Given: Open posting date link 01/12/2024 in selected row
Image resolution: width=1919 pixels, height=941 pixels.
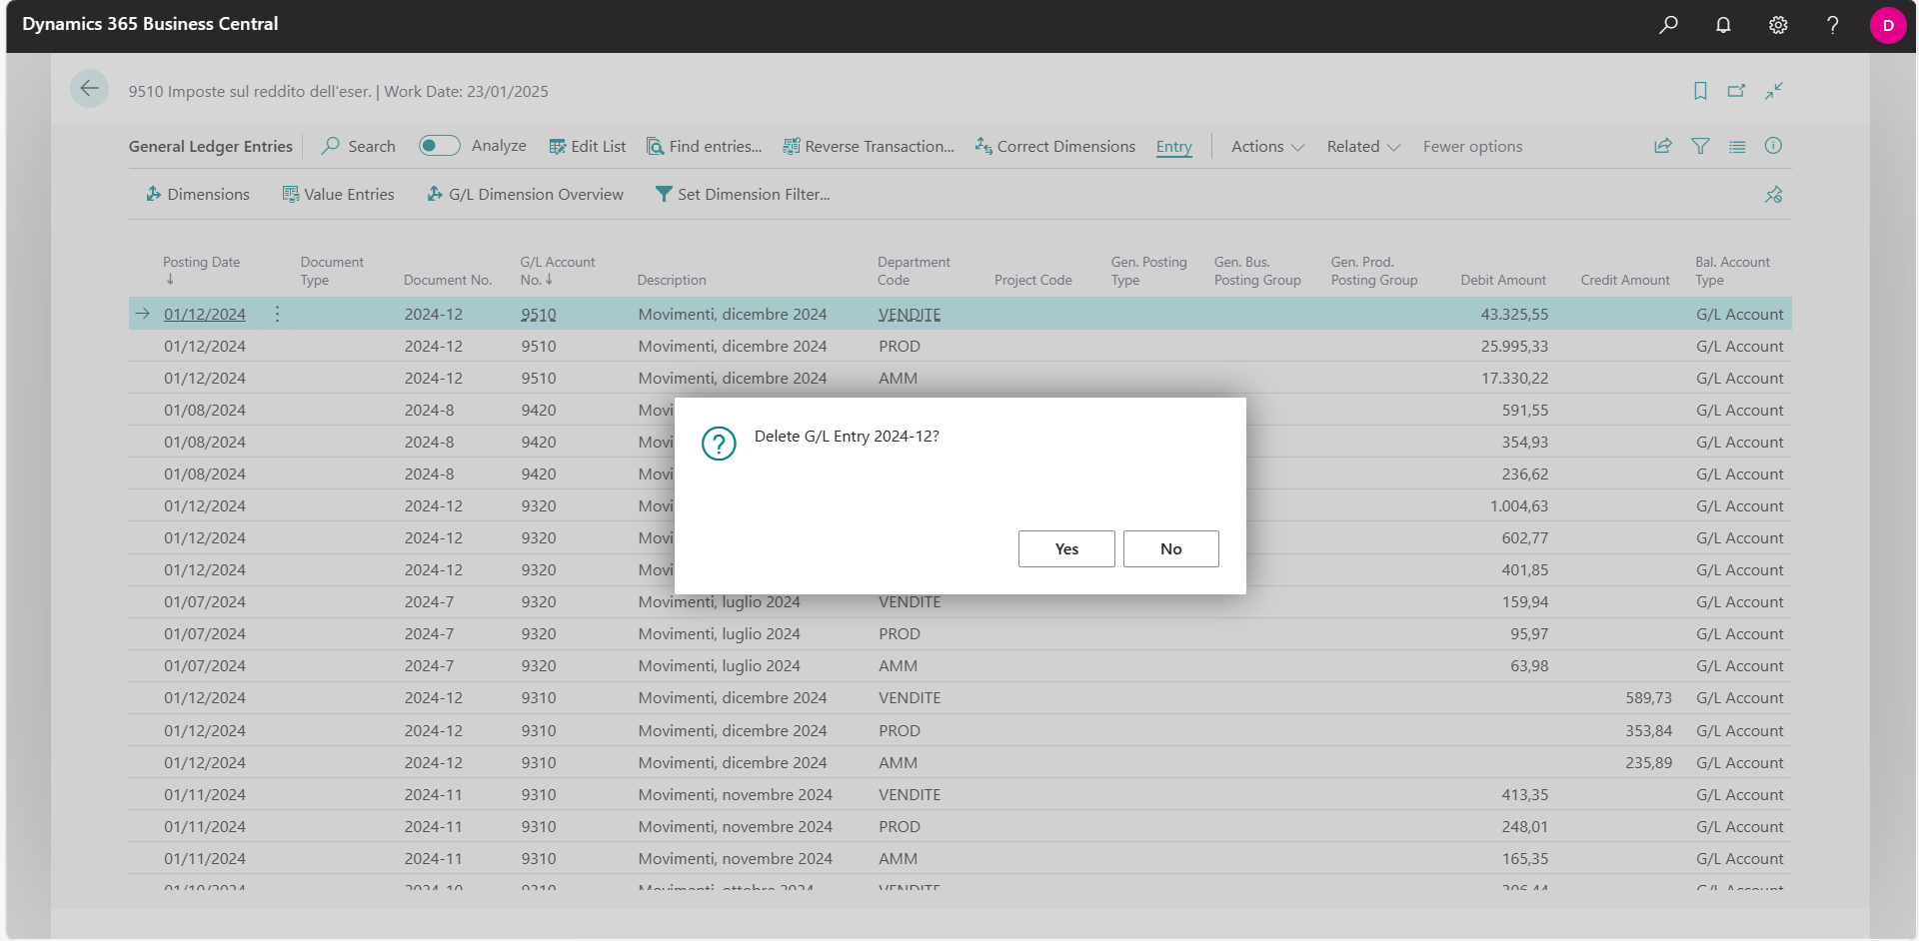Looking at the screenshot, I should tap(205, 314).
